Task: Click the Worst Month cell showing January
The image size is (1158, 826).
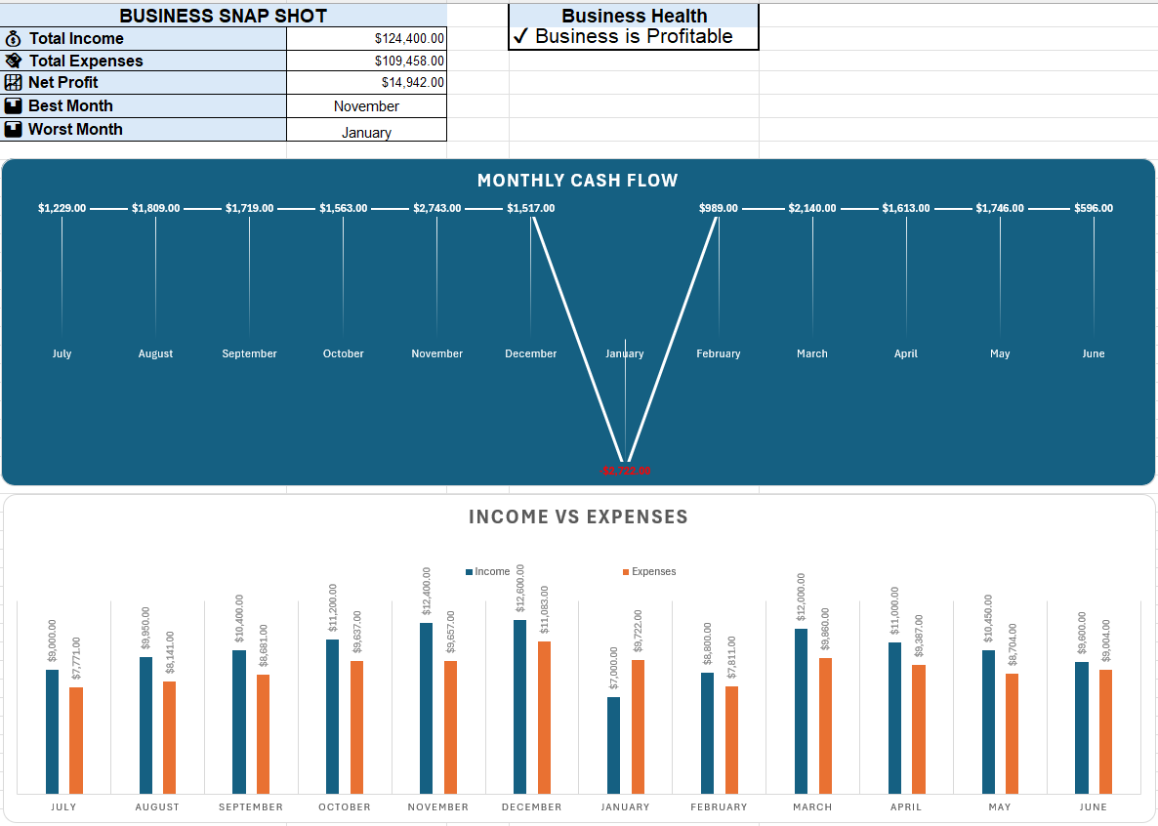Action: [x=366, y=130]
